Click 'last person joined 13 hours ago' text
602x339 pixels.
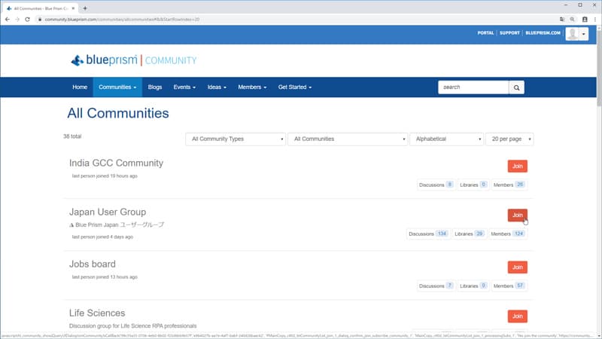105,276
